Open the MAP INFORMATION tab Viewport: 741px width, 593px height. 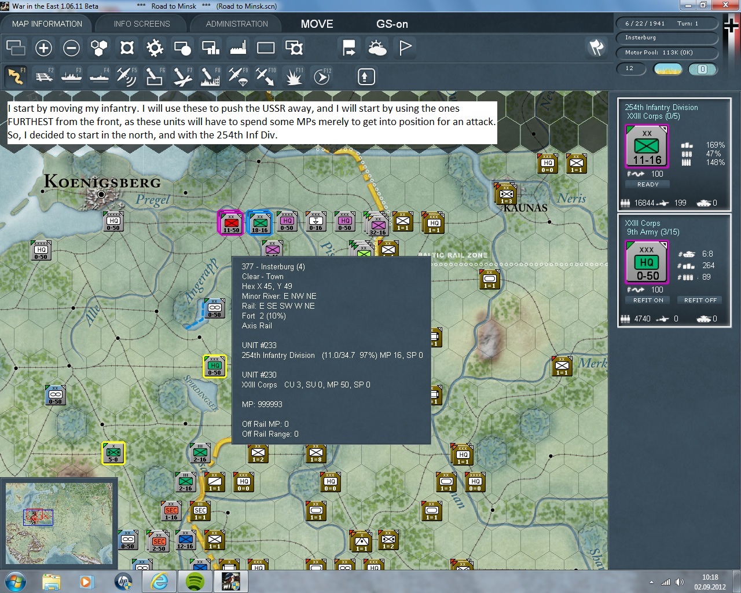47,24
